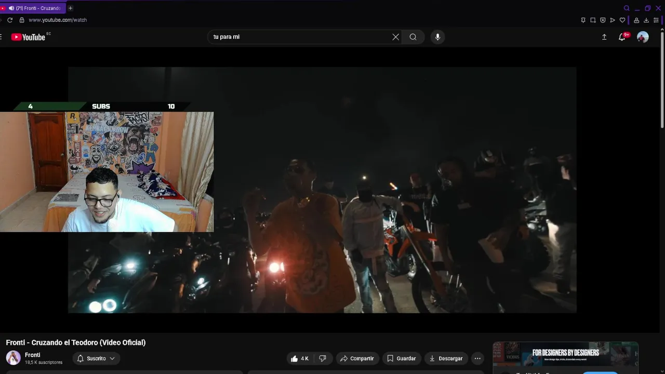Open browser easy setup sliders icon

656,20
